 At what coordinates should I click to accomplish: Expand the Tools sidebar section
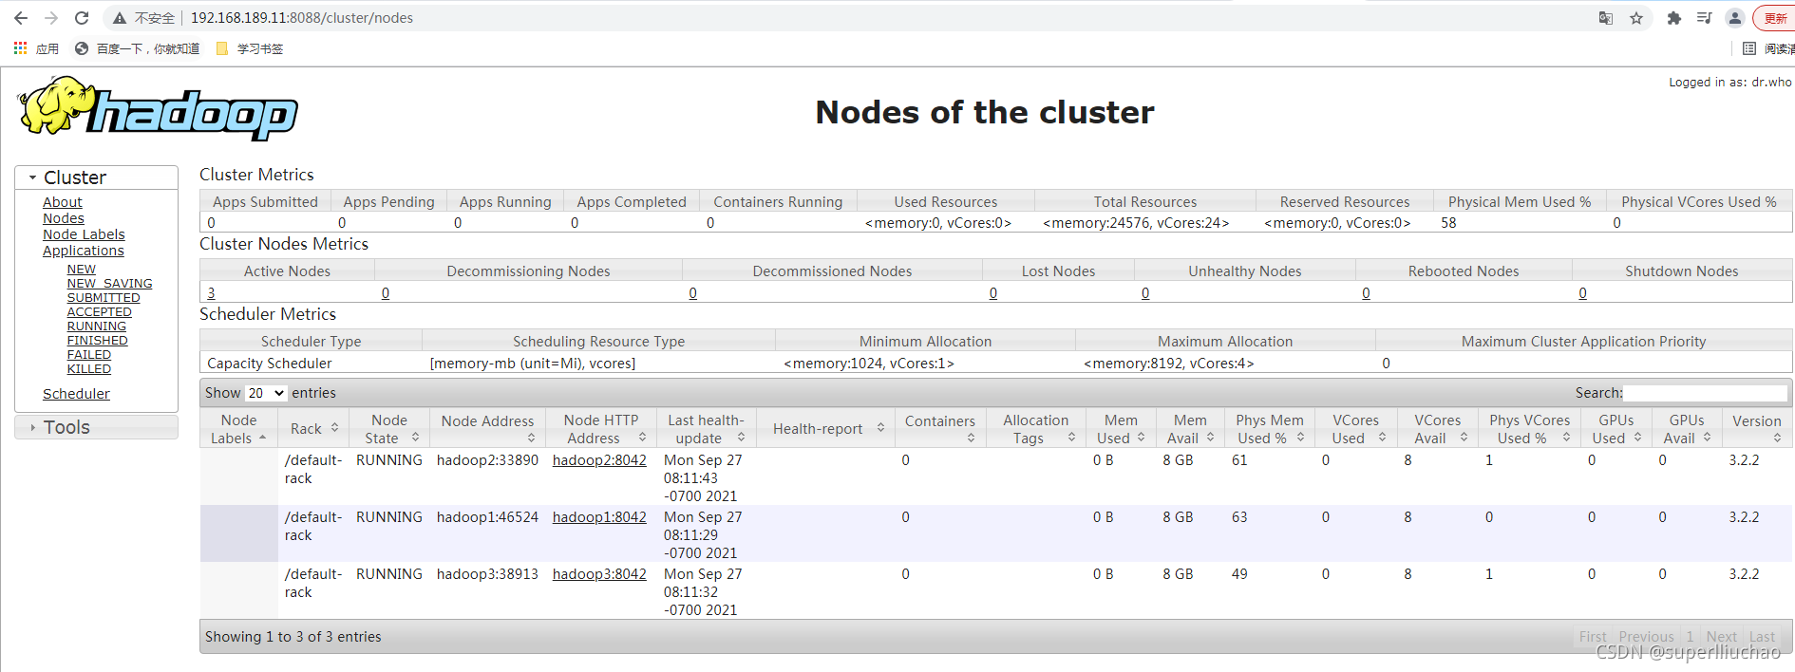click(96, 427)
